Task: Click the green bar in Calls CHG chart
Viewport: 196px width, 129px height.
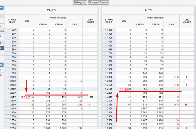Action: point(91,97)
